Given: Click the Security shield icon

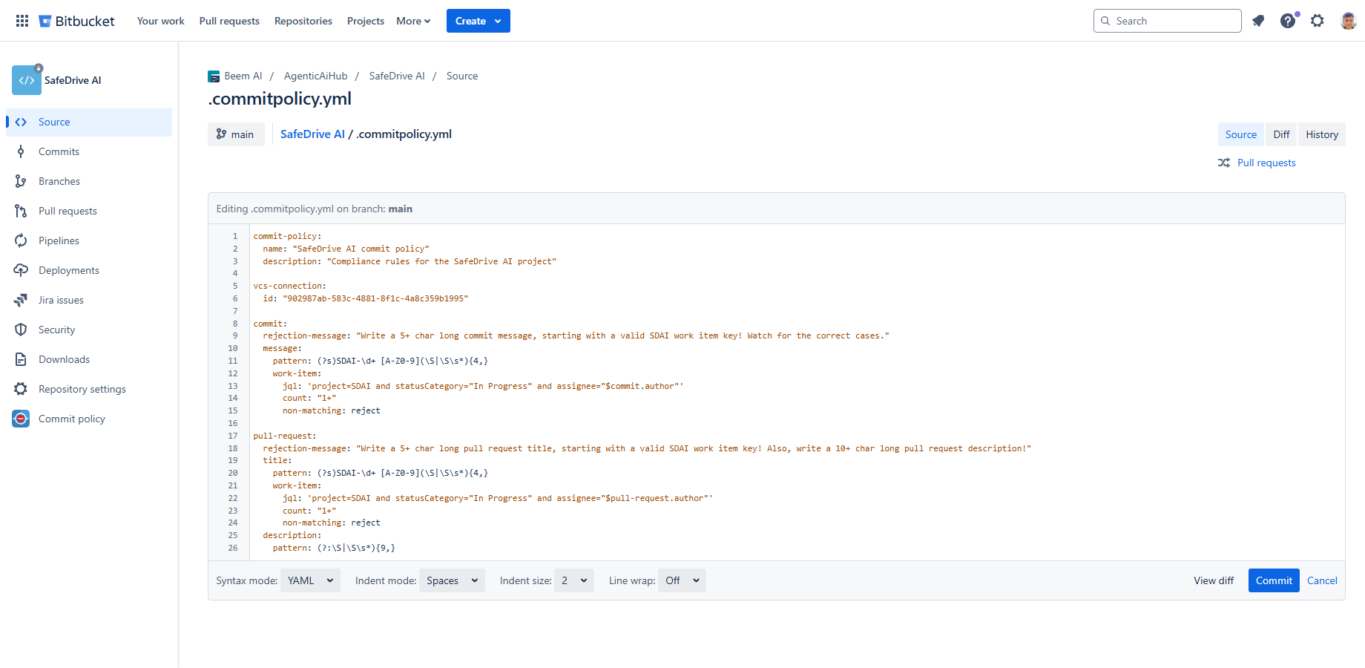Looking at the screenshot, I should 21,330.
